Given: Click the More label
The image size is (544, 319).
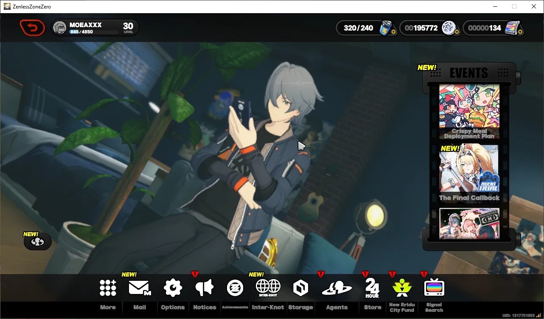Looking at the screenshot, I should coord(108,308).
